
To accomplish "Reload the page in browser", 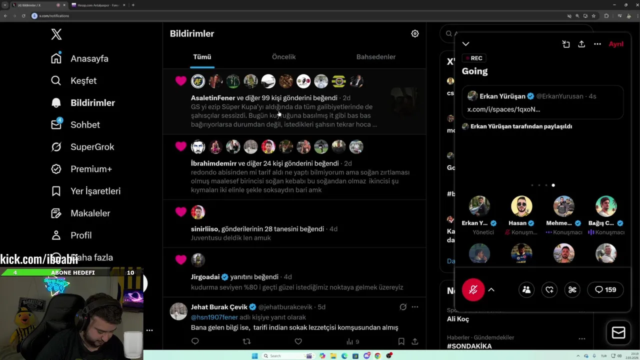I will pyautogui.click(x=23, y=16).
